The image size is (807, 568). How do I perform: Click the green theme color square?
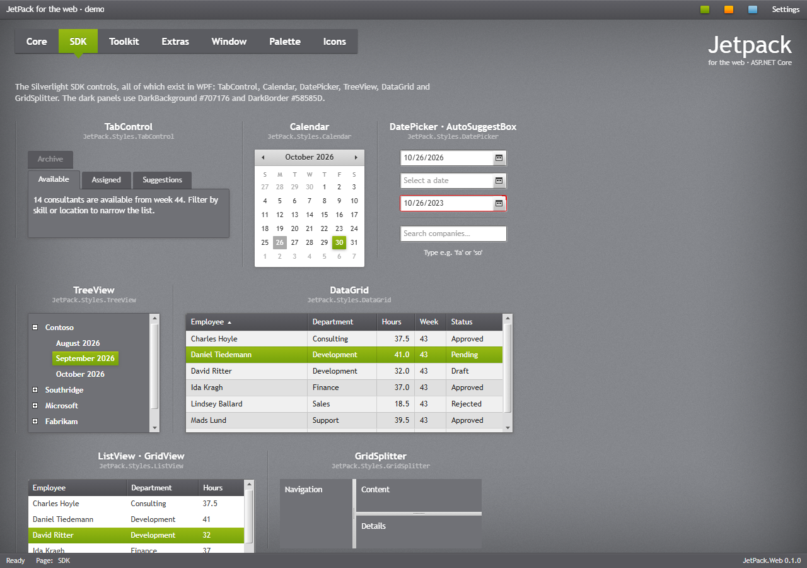point(705,9)
